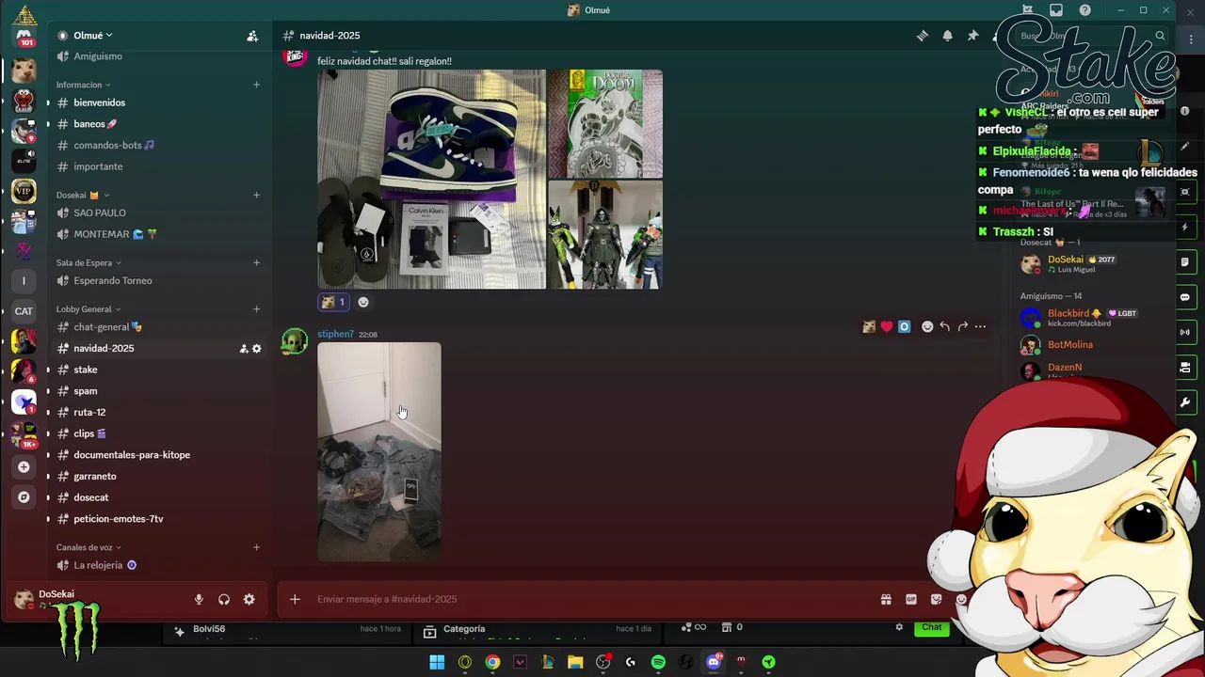Collapse Canales de voz category
1205x677 pixels.
88,547
